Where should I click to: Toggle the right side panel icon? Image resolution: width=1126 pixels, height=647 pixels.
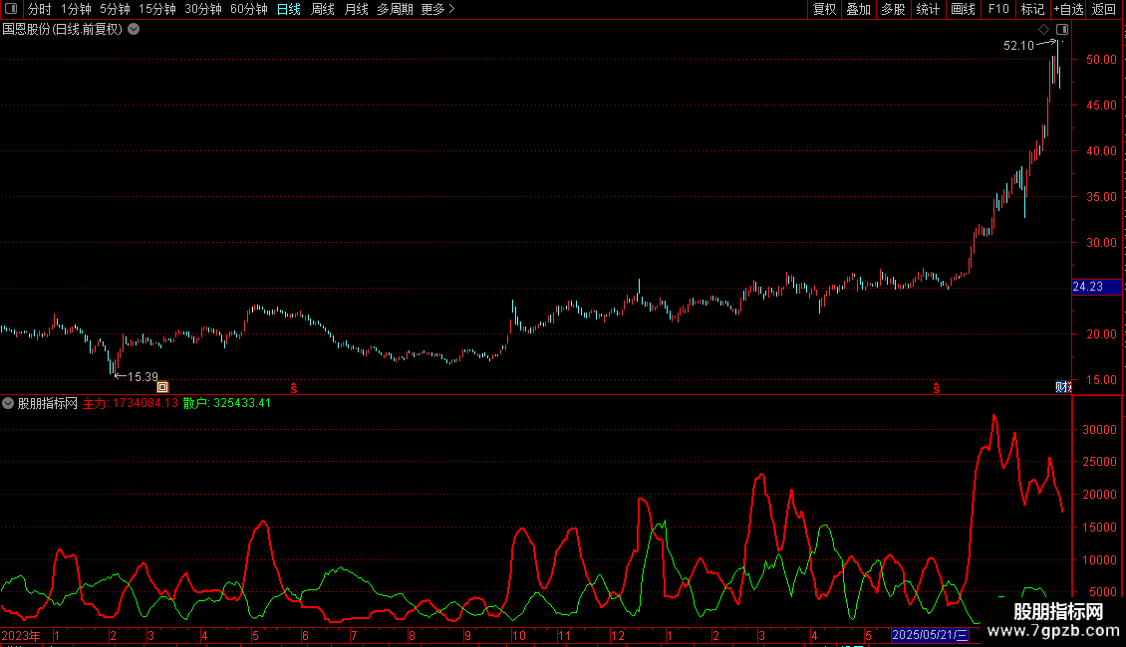click(x=1062, y=30)
